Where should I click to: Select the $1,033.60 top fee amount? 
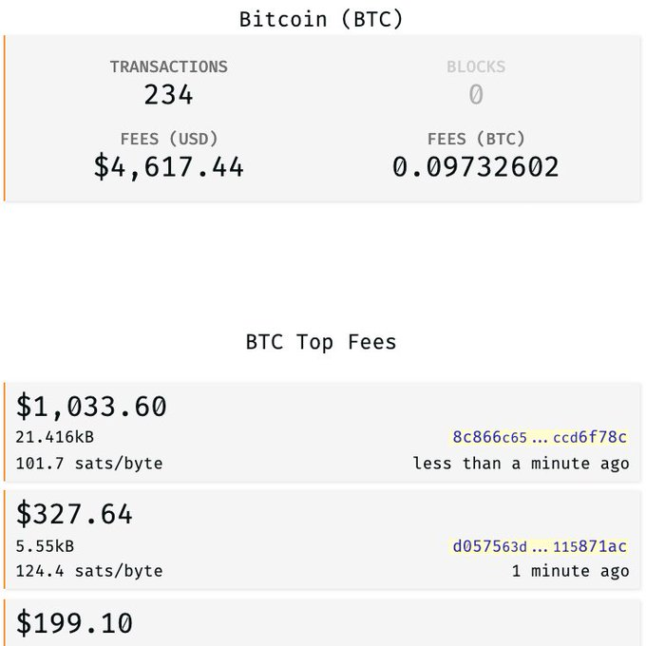[91, 407]
